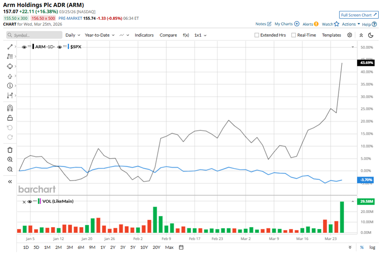The width and height of the screenshot is (379, 255).
Task: Hide the ARM series eye icon
Action: point(24,47)
